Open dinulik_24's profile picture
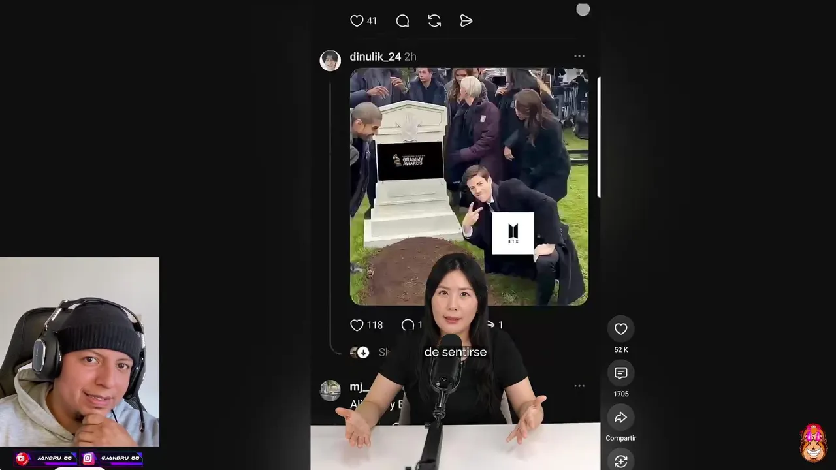The image size is (836, 470). (x=330, y=60)
